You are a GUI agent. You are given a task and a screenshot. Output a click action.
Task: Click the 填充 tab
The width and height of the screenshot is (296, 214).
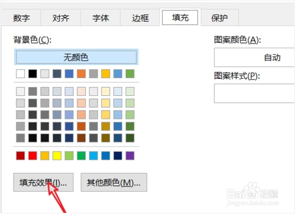click(180, 18)
